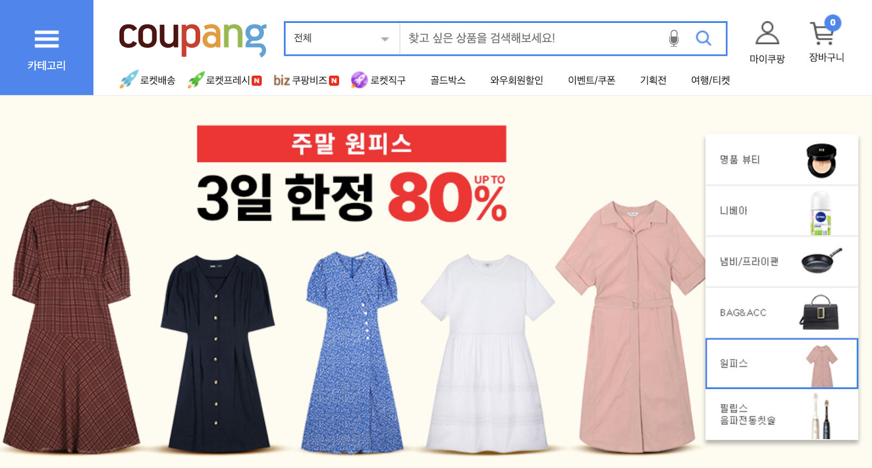
Task: Go to 이벤트/쿠폰 page
Action: point(592,80)
